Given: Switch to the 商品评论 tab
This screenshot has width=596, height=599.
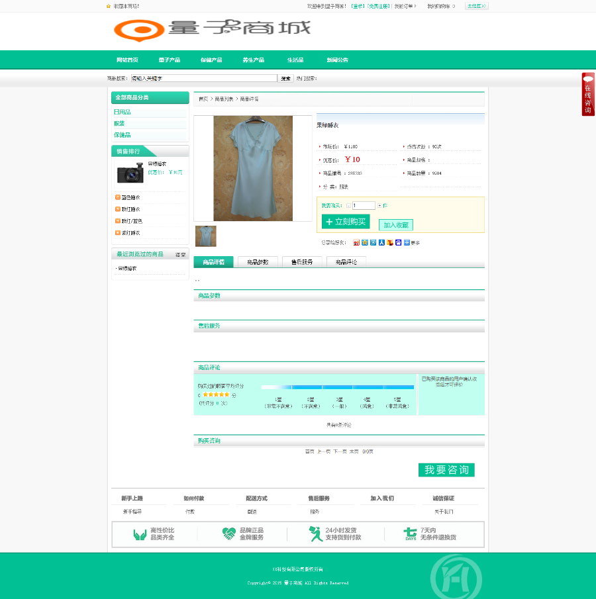Looking at the screenshot, I should [346, 262].
